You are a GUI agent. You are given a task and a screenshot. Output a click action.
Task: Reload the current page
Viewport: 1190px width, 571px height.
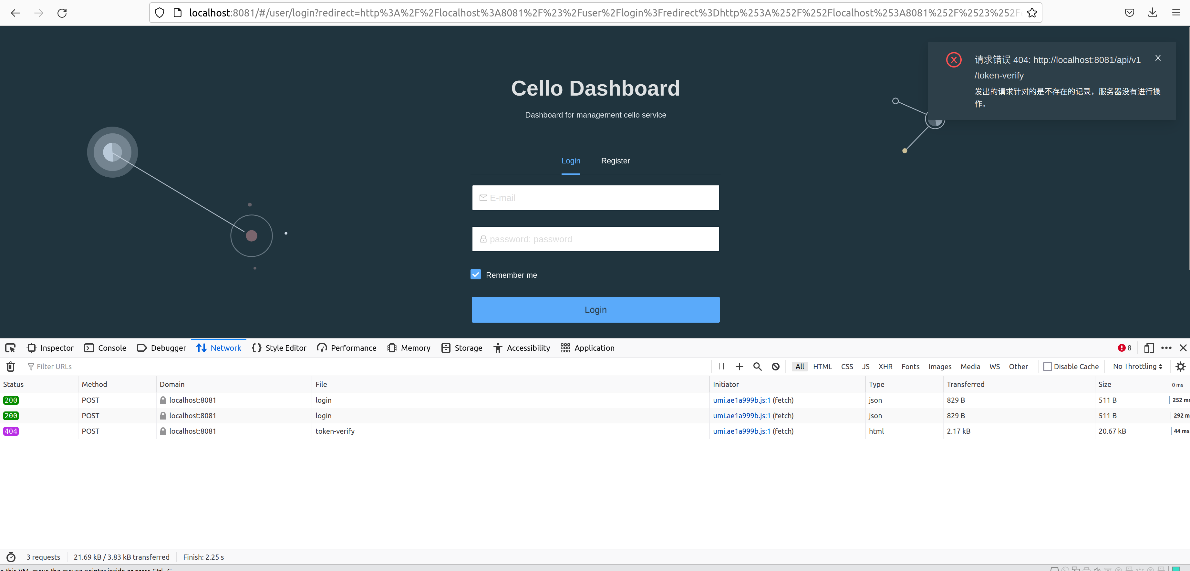62,13
